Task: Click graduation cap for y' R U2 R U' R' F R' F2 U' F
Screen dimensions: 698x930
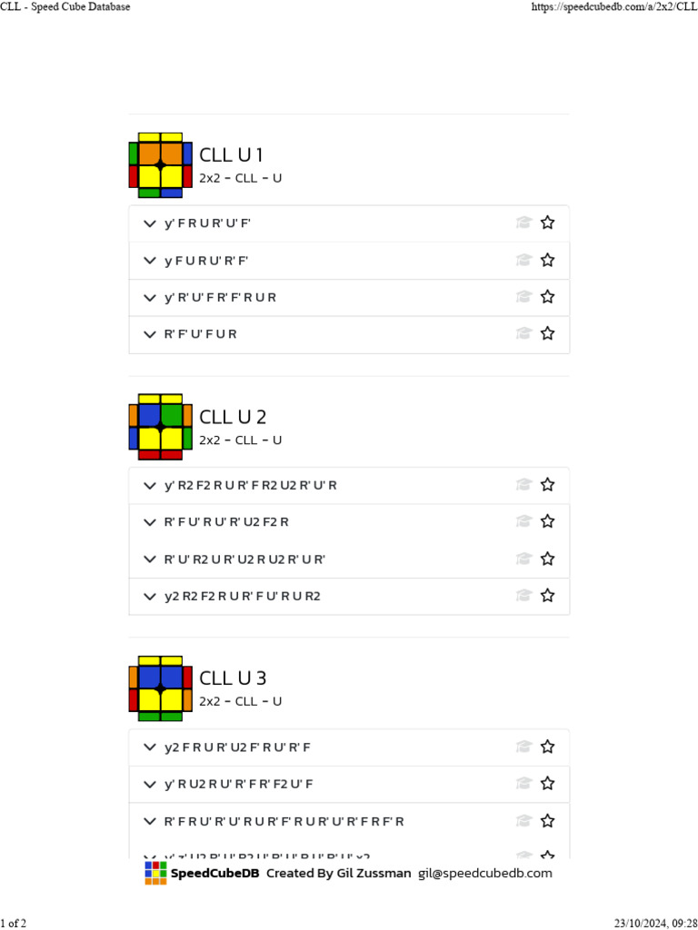Action: tap(523, 783)
